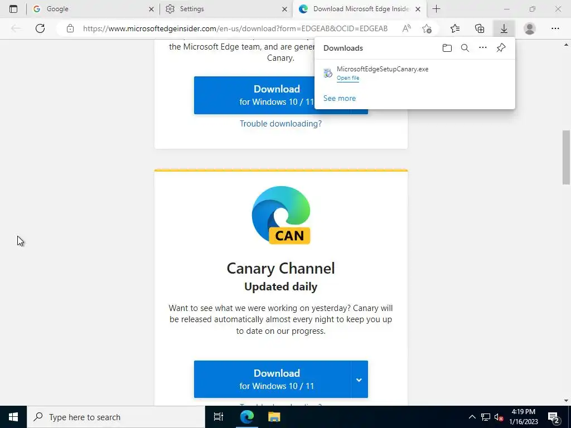Screen dimensions: 571x428
Task: Switch to the Google tab
Action: (93, 9)
